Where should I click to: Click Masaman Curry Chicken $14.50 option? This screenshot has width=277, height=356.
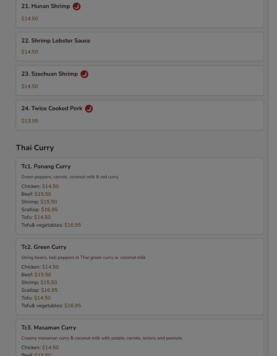point(40,347)
